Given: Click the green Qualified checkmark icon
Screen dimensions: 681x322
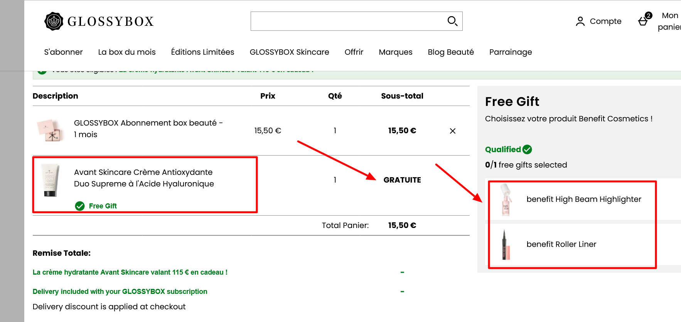Looking at the screenshot, I should [527, 149].
